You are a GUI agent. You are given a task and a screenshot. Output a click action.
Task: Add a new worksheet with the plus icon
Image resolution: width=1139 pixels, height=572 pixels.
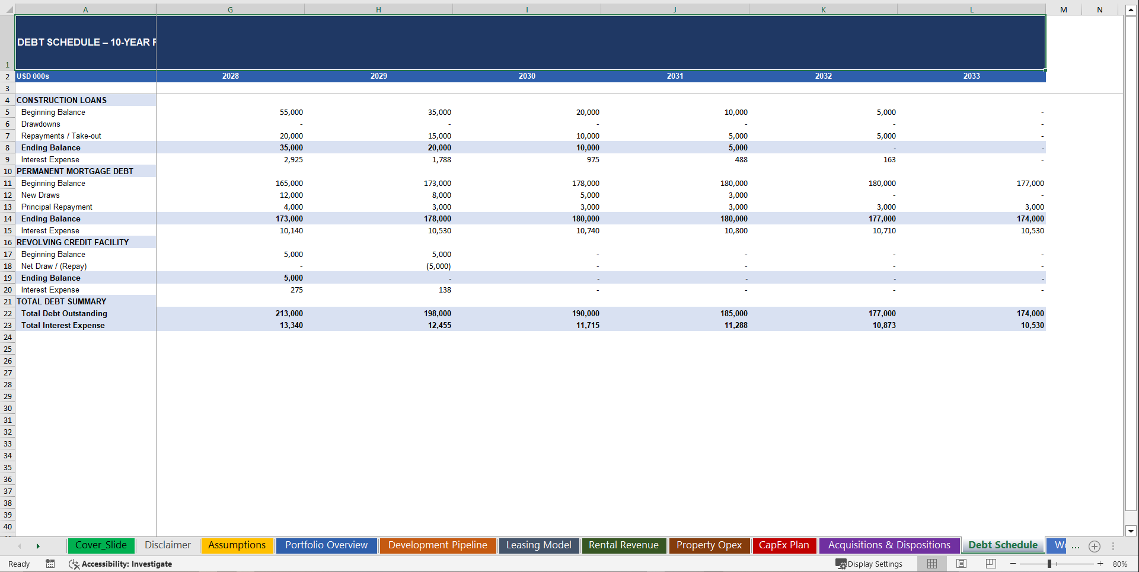1095,547
